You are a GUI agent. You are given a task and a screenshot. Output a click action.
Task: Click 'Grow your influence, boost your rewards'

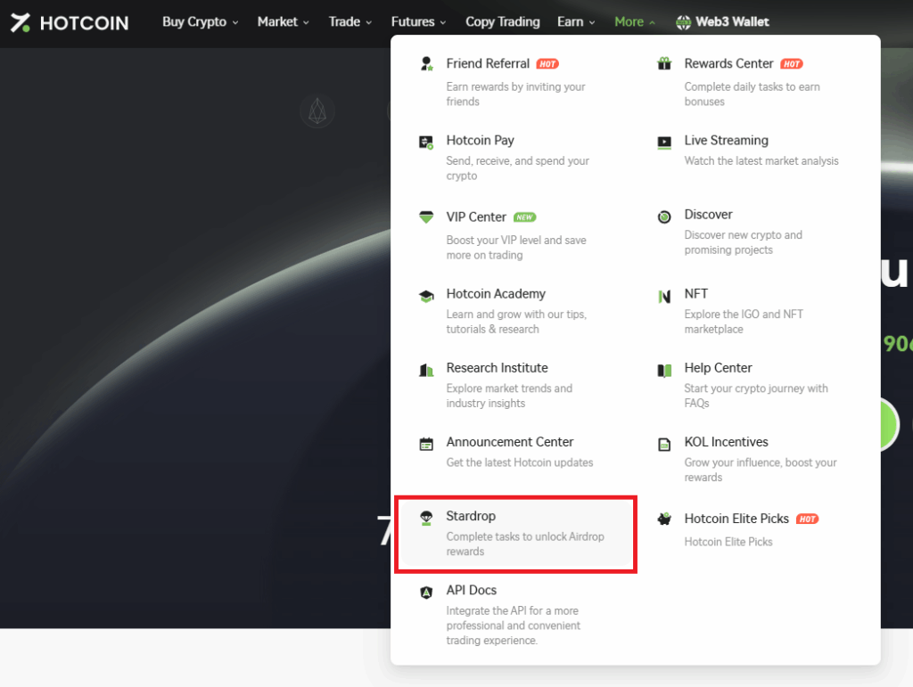761,470
